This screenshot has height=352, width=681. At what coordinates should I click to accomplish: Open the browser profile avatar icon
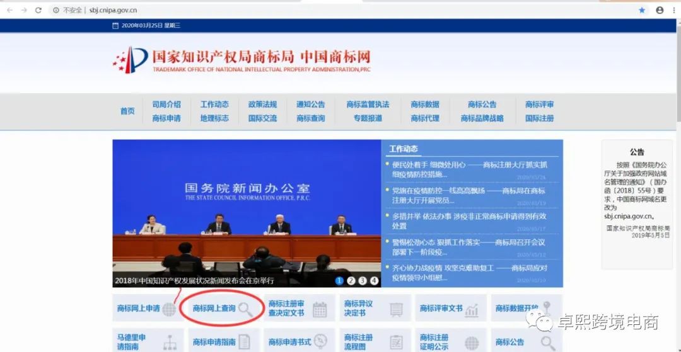coord(660,10)
